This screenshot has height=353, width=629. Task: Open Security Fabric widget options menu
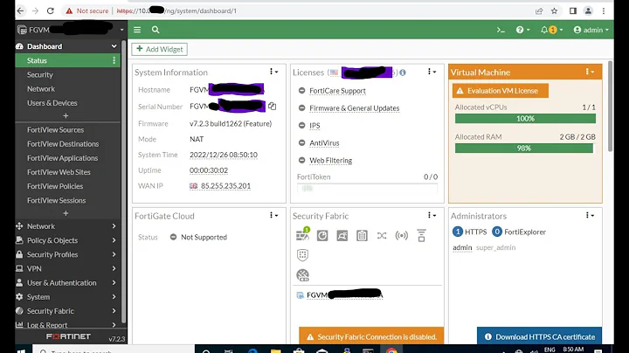[x=432, y=216]
